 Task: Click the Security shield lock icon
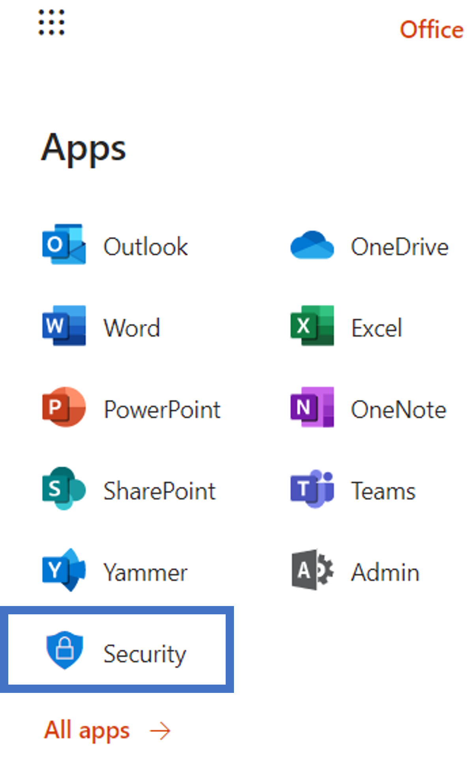coord(65,650)
